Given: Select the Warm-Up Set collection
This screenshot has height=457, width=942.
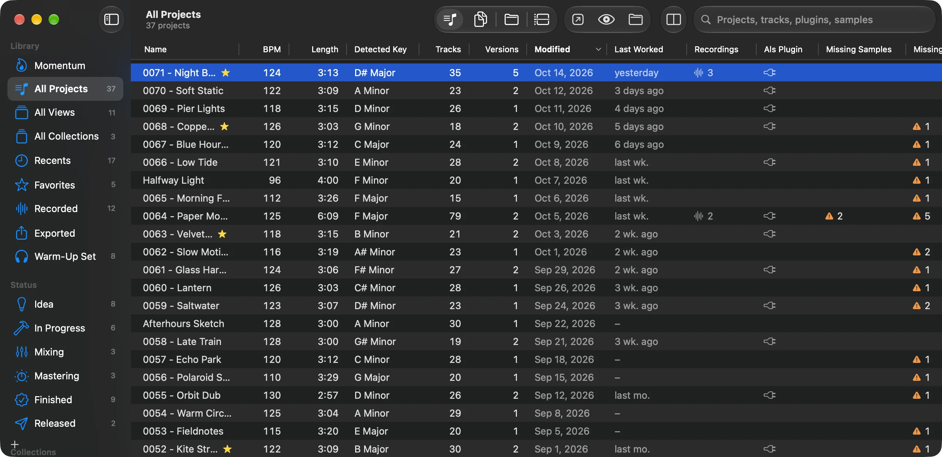Looking at the screenshot, I should pyautogui.click(x=65, y=257).
